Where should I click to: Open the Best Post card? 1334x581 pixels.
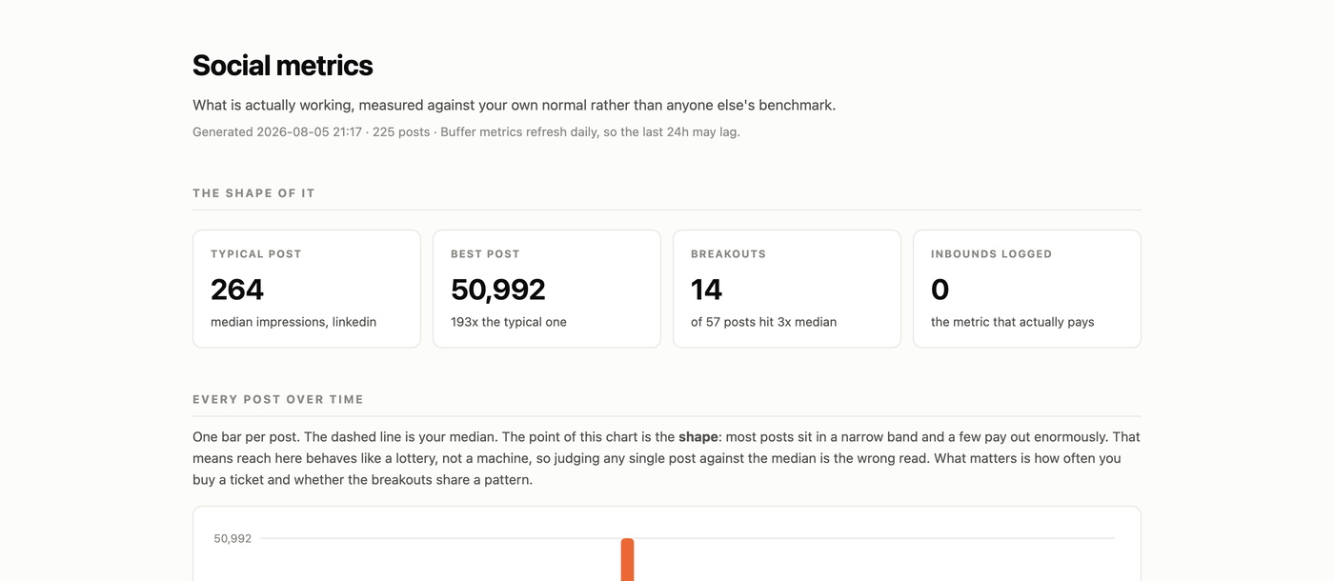[547, 289]
